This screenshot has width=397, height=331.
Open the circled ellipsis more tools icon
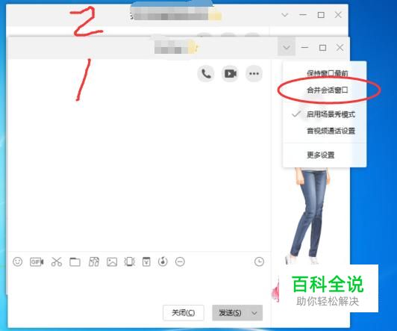click(x=180, y=262)
